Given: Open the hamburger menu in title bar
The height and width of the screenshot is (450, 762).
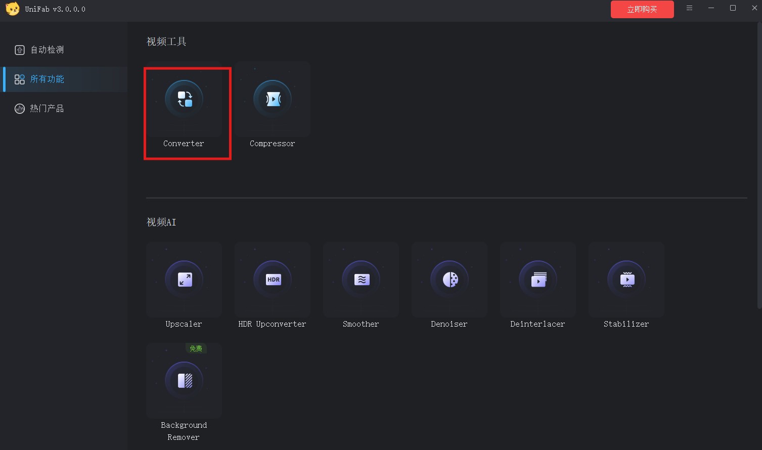Looking at the screenshot, I should coord(689,8).
